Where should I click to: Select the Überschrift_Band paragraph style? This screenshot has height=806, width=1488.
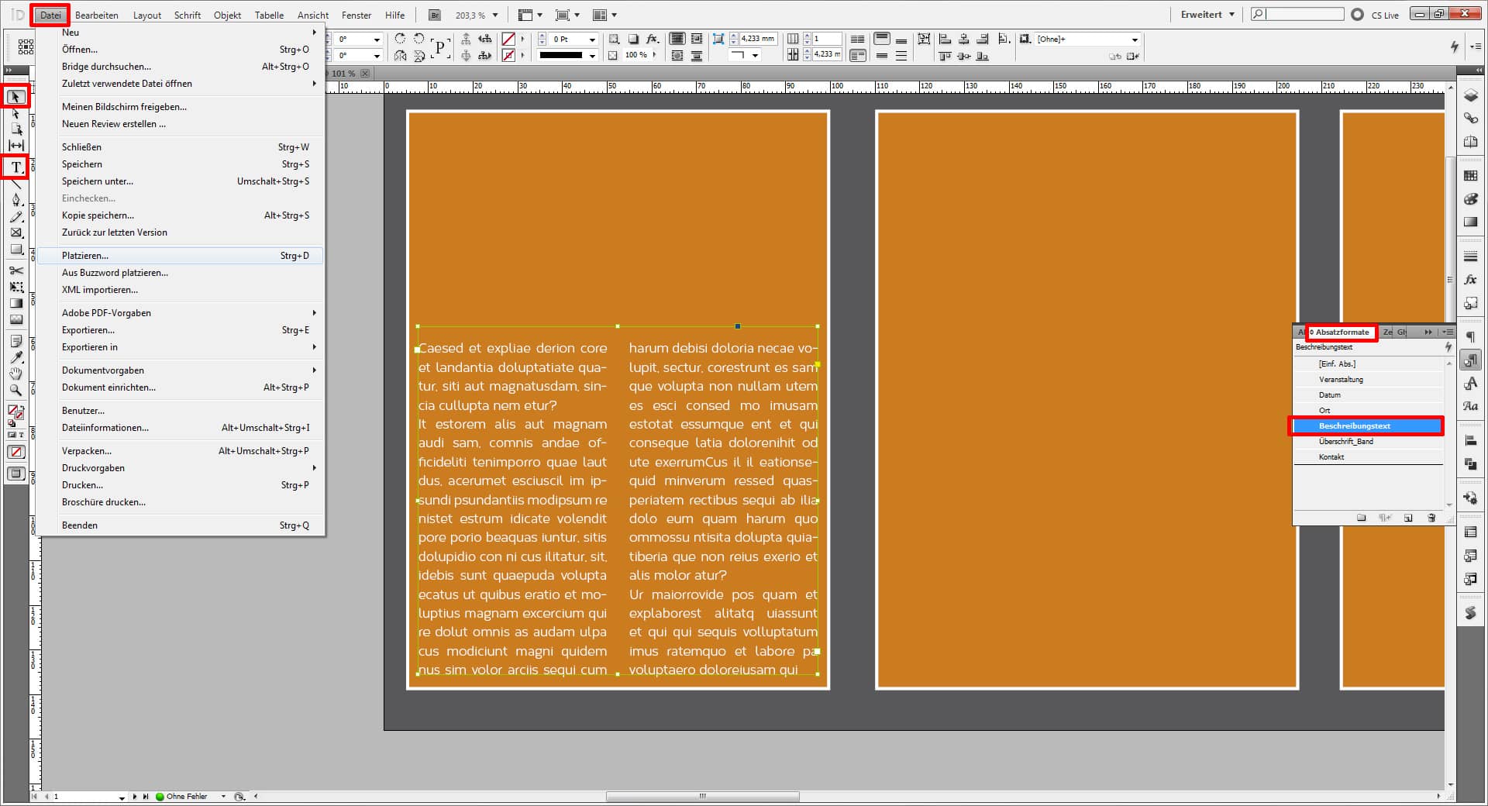[1345, 442]
